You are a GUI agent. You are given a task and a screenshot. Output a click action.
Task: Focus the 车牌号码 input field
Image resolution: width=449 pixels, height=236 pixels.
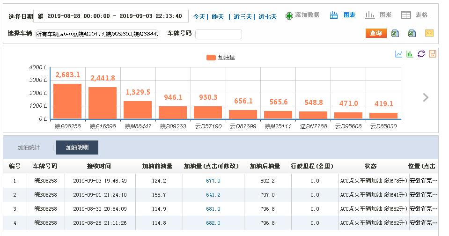219,34
